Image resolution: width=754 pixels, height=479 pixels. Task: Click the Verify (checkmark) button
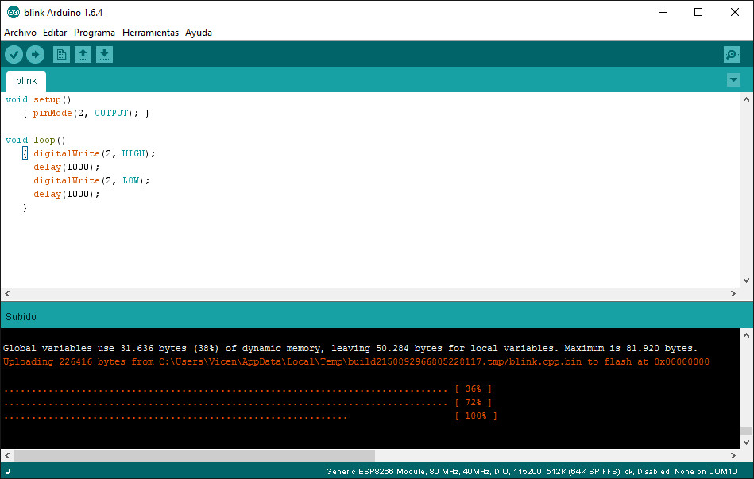(x=14, y=54)
